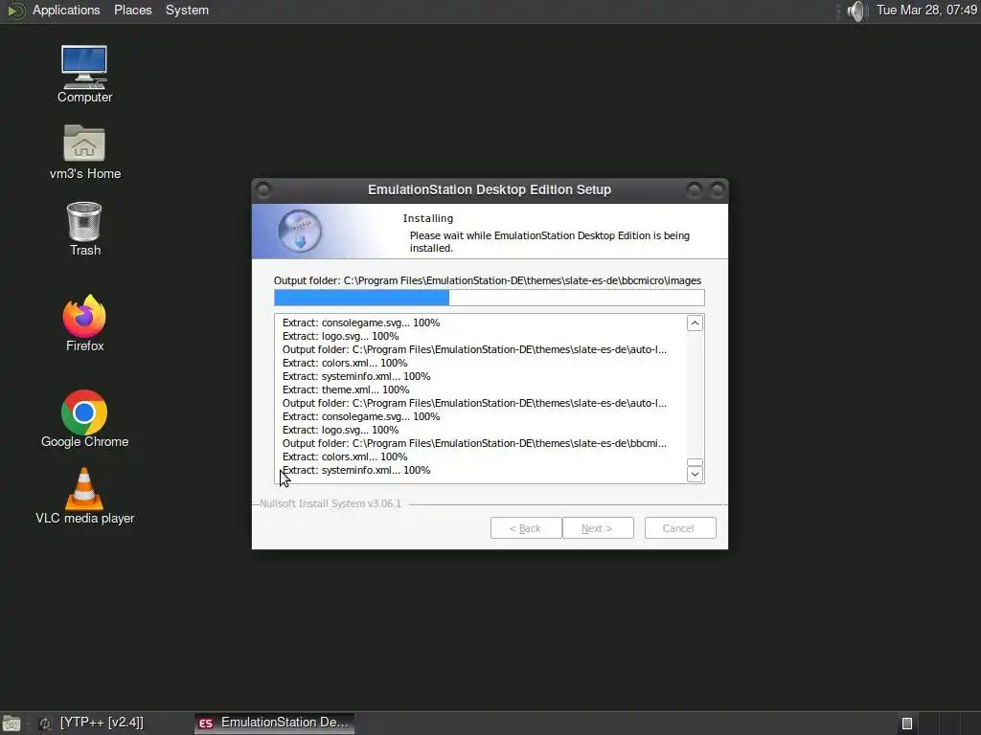Launch Google Chrome from the desktop
The width and height of the screenshot is (981, 735).
84,419
